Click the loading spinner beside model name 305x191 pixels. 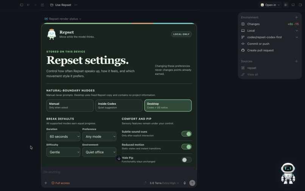click(145, 183)
